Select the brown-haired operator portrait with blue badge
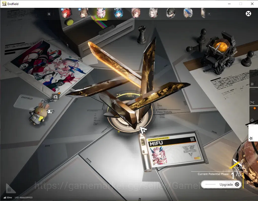 pos(84,13)
